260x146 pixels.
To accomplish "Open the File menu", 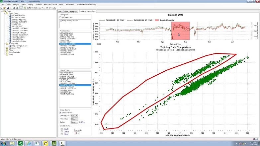I will [3, 4].
